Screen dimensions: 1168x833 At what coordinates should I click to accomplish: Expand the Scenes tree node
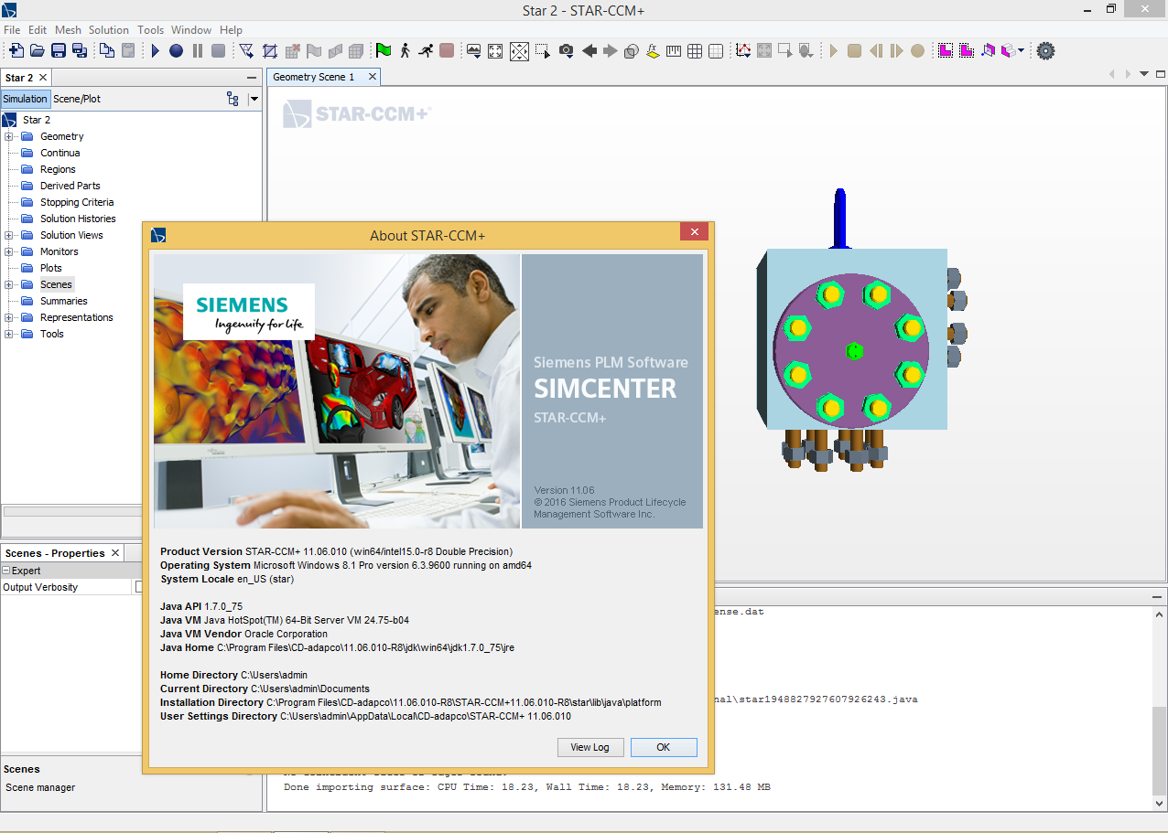tap(9, 284)
